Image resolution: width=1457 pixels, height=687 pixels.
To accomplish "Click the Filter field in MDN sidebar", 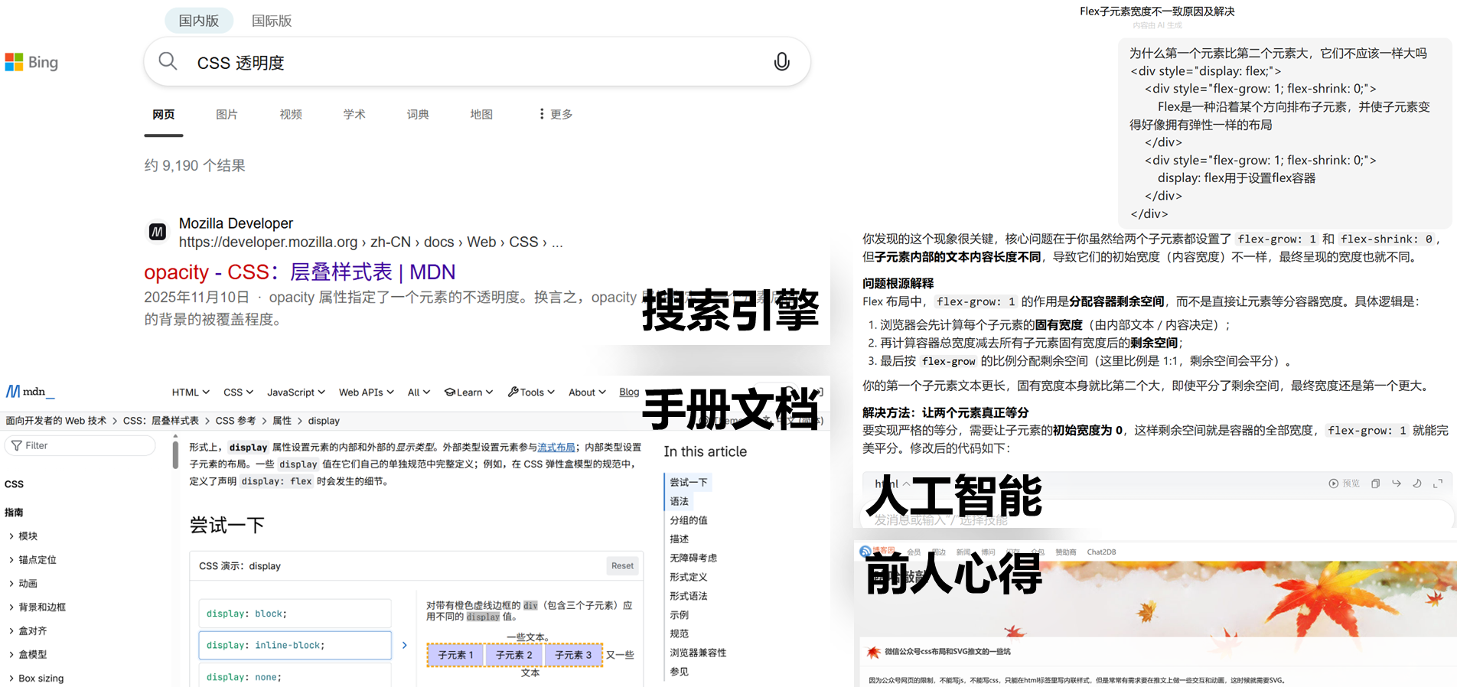I will [x=80, y=445].
